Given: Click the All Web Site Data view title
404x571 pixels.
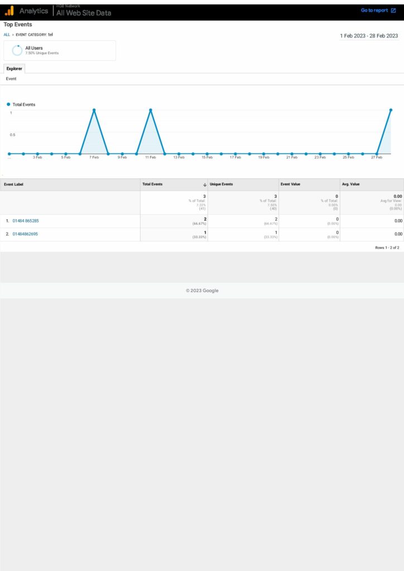Looking at the screenshot, I should 84,13.
